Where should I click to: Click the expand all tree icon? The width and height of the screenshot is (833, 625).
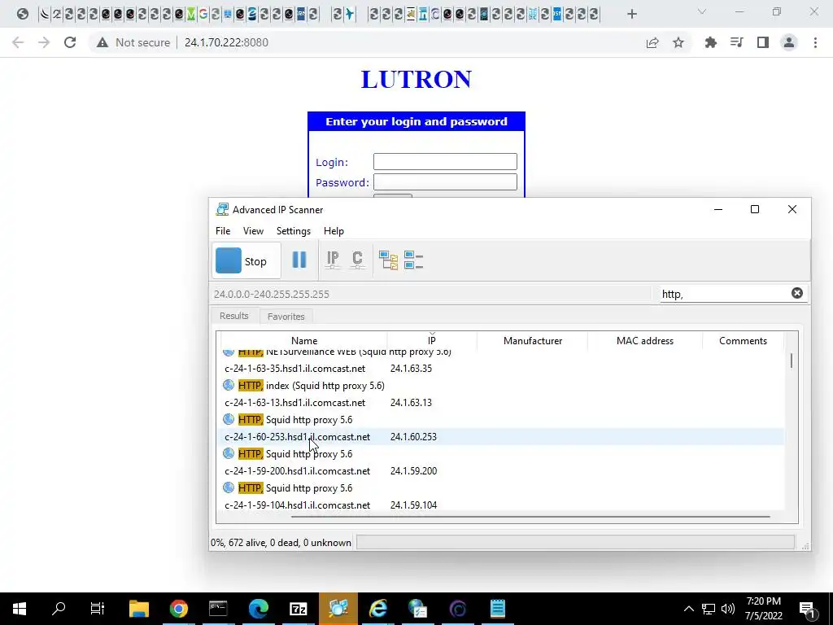pyautogui.click(x=388, y=260)
